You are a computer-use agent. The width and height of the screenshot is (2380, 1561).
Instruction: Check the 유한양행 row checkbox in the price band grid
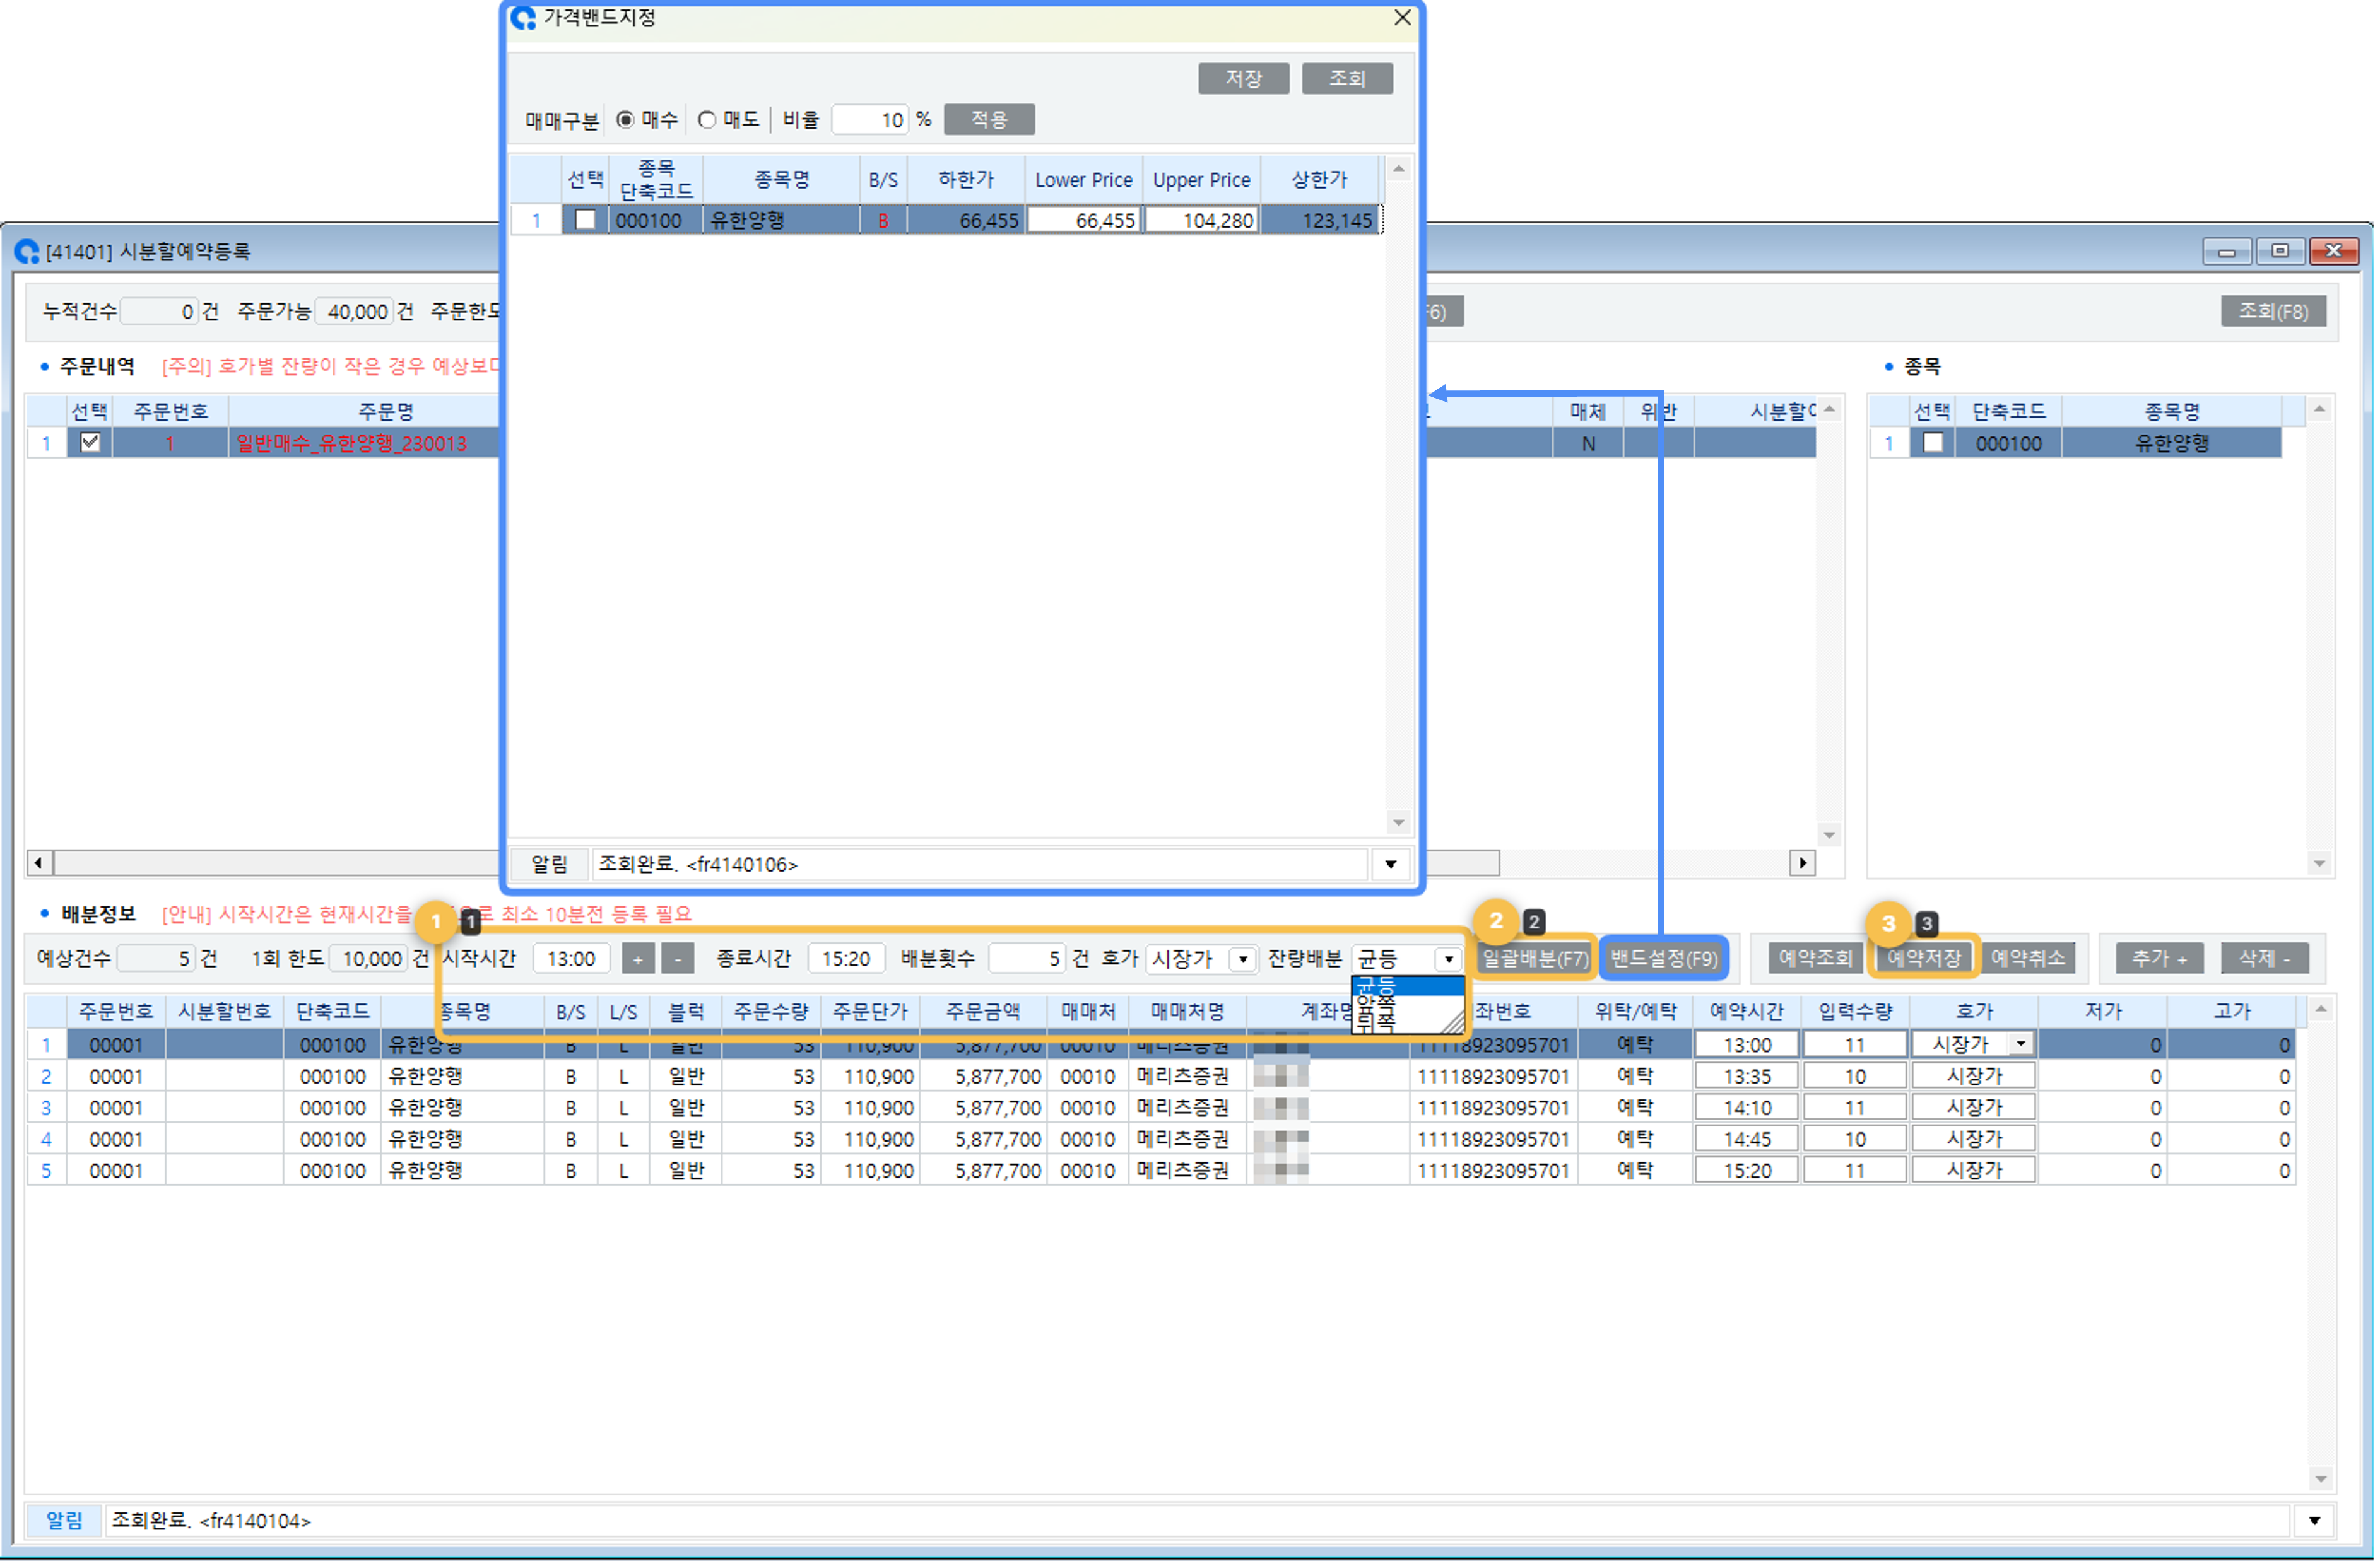[x=586, y=220]
